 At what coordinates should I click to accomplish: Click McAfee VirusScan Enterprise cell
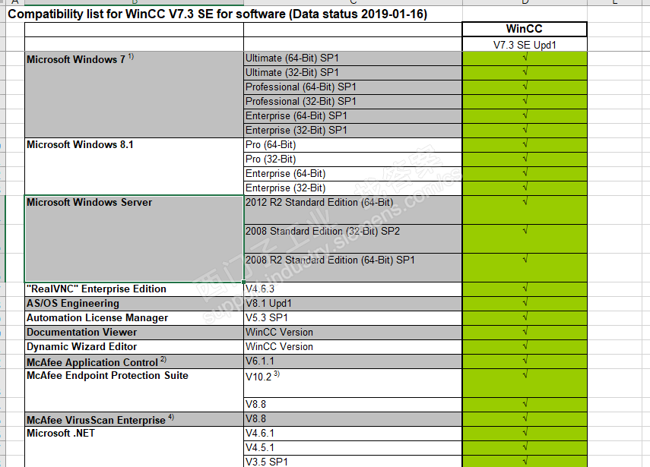(x=134, y=419)
